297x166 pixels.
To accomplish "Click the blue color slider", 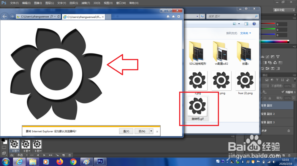I will click(x=268, y=34).
